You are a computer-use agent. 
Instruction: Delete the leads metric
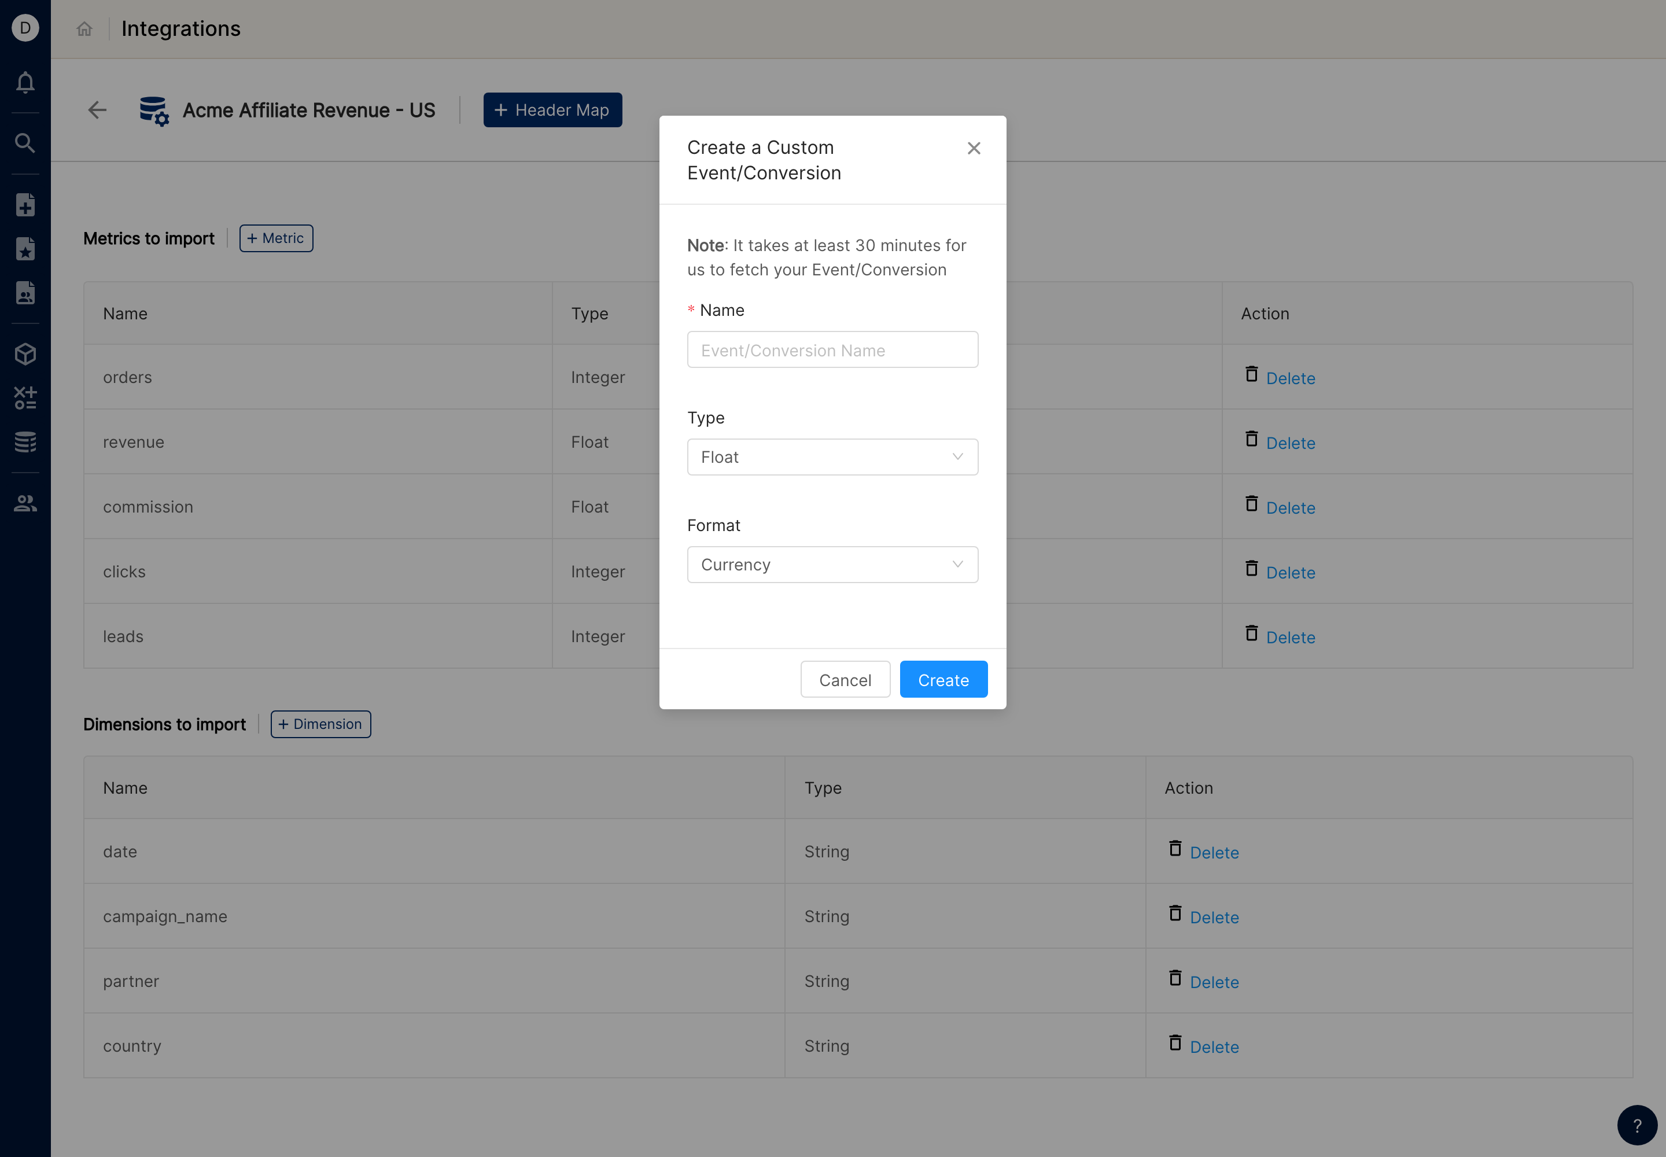(x=1291, y=638)
